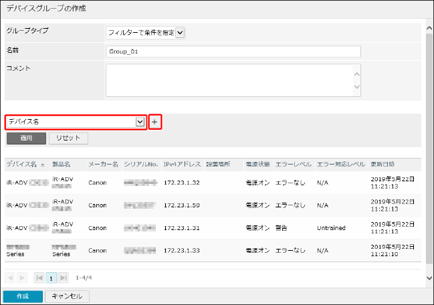This screenshot has height=305, width=434.
Task: Select device row with IP 172.23.1.50
Action: (181, 205)
